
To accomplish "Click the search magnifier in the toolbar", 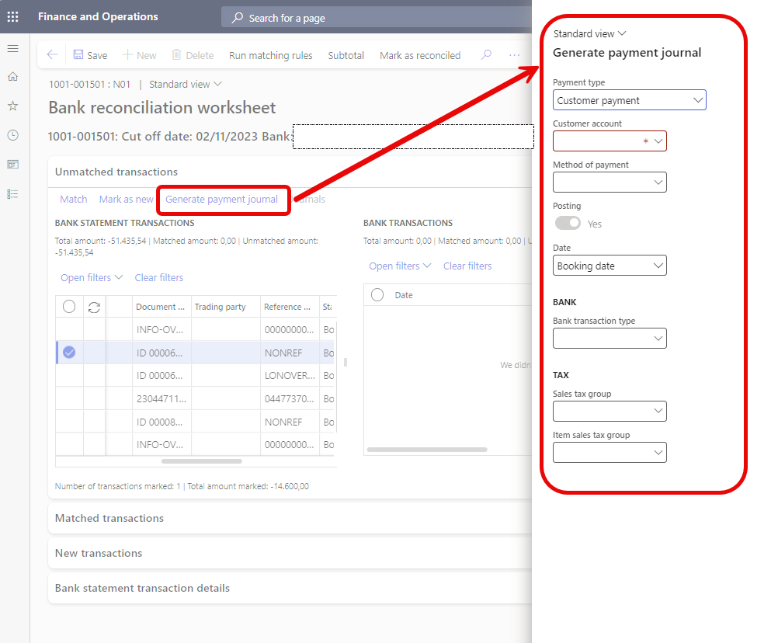I will tap(485, 55).
